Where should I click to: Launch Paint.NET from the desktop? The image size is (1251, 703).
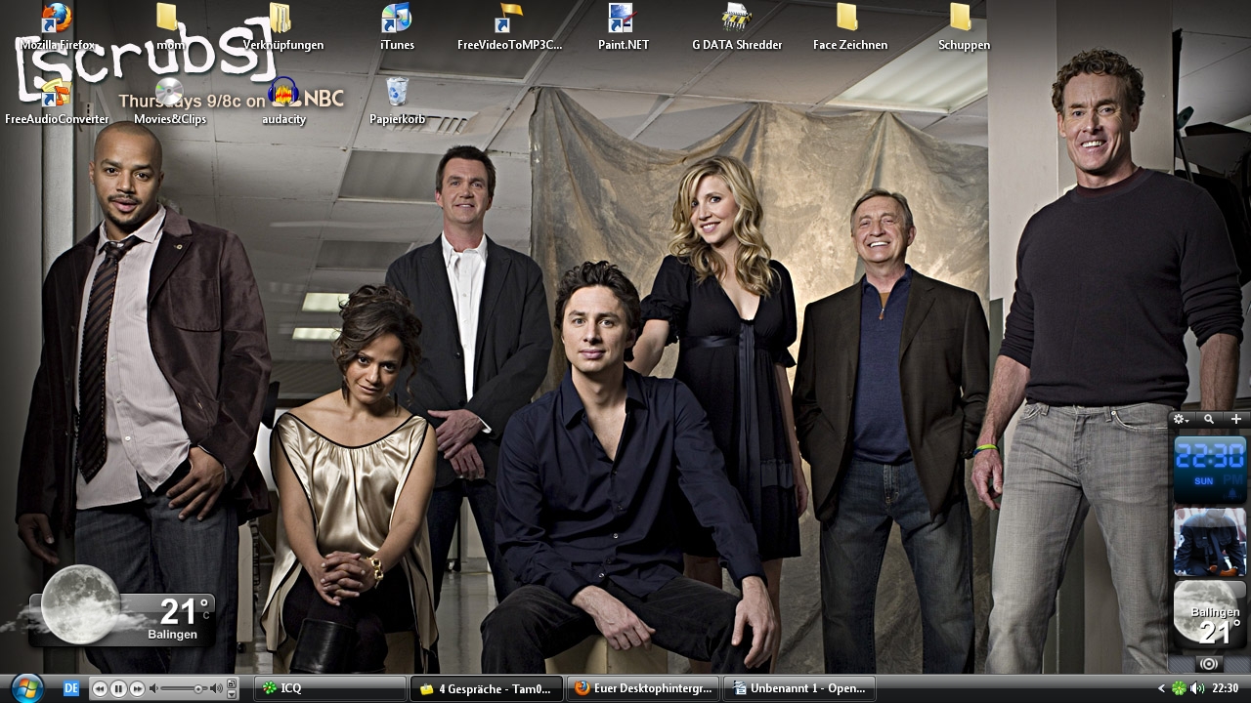click(623, 27)
